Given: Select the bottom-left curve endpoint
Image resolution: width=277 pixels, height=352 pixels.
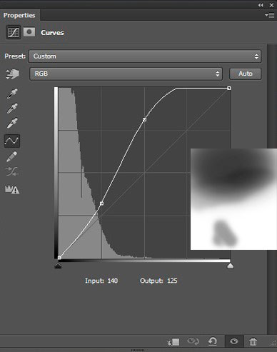Looking at the screenshot, I should [x=59, y=258].
